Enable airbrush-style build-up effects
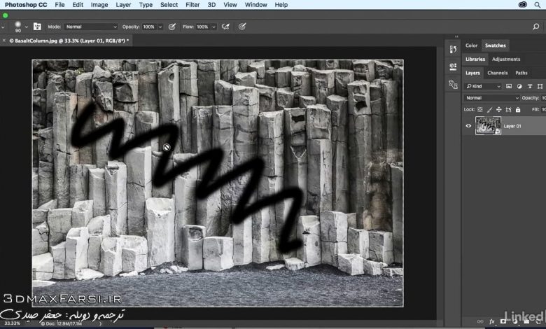 coord(225,27)
